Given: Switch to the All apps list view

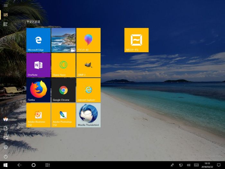Looking at the screenshot, I should click(5, 24).
